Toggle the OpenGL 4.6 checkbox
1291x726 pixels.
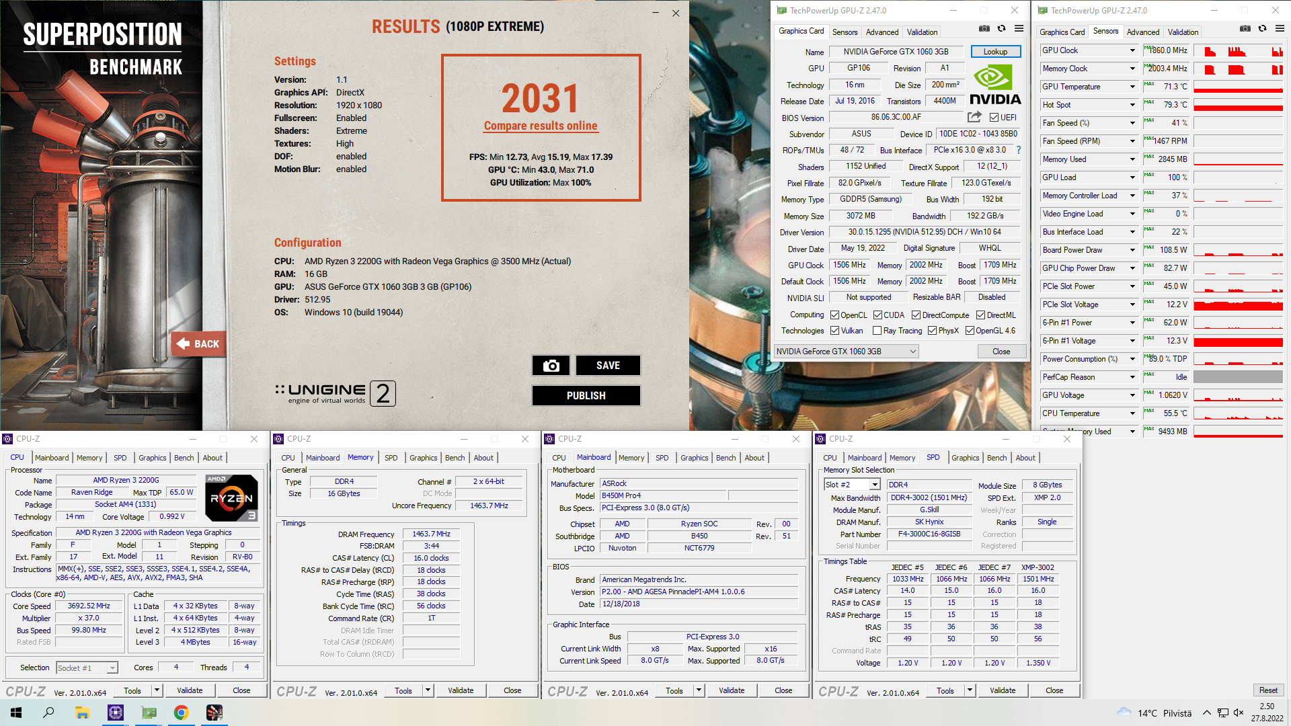[x=970, y=331]
